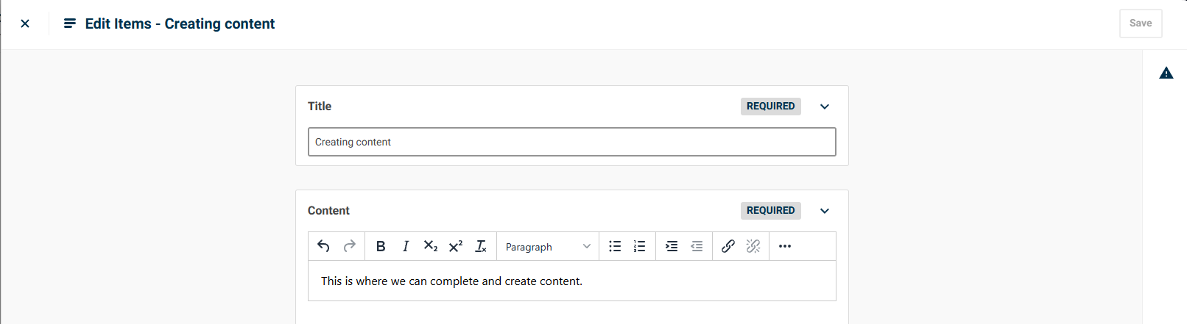This screenshot has height=324, width=1187.
Task: Undo the last edit in Content
Action: pyautogui.click(x=323, y=246)
